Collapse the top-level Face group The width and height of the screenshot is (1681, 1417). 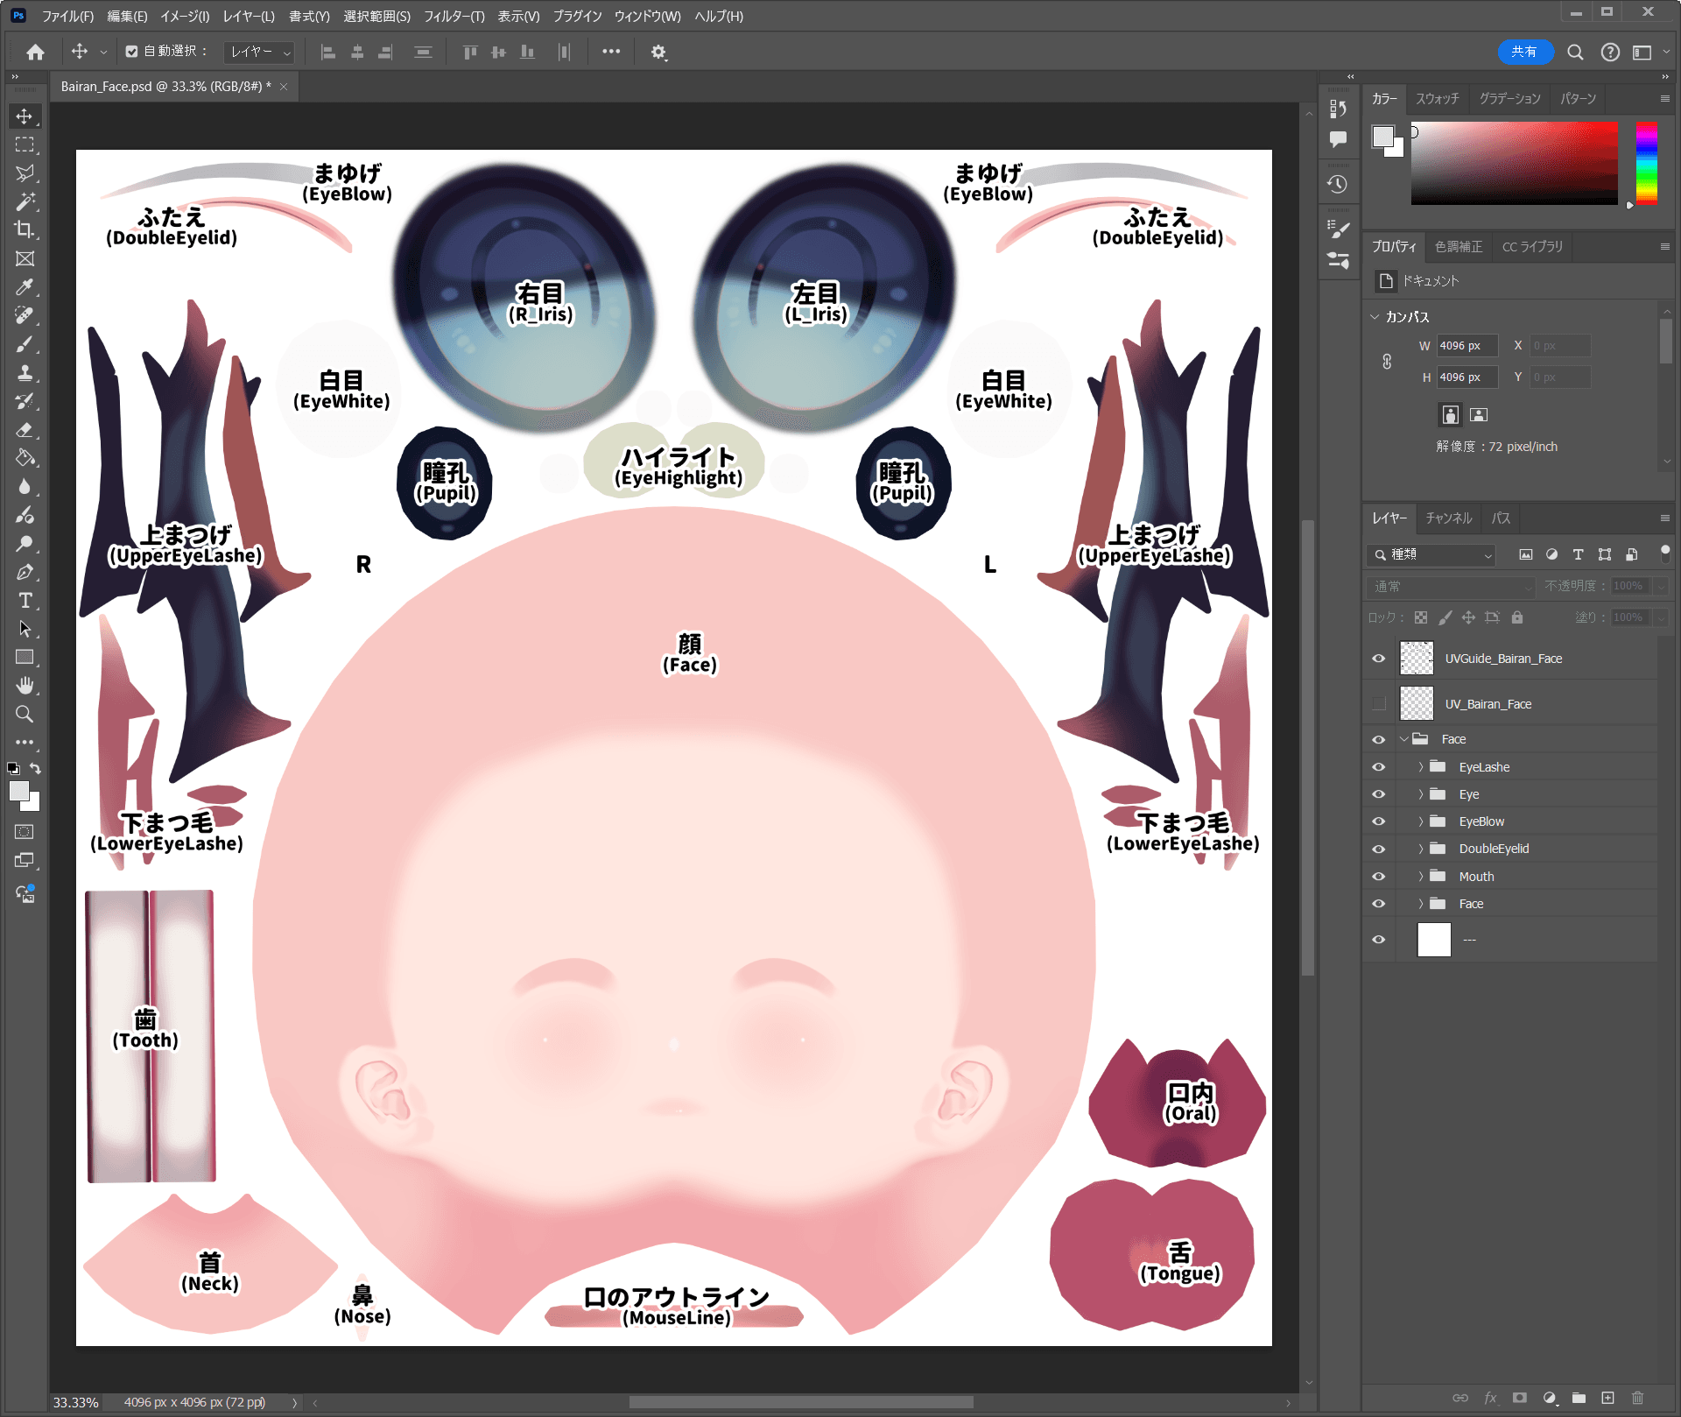(x=1404, y=739)
